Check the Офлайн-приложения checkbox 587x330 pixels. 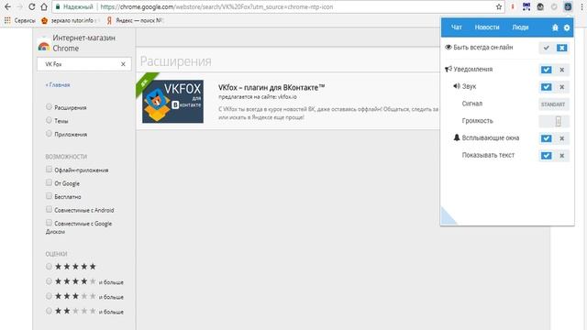tap(49, 170)
